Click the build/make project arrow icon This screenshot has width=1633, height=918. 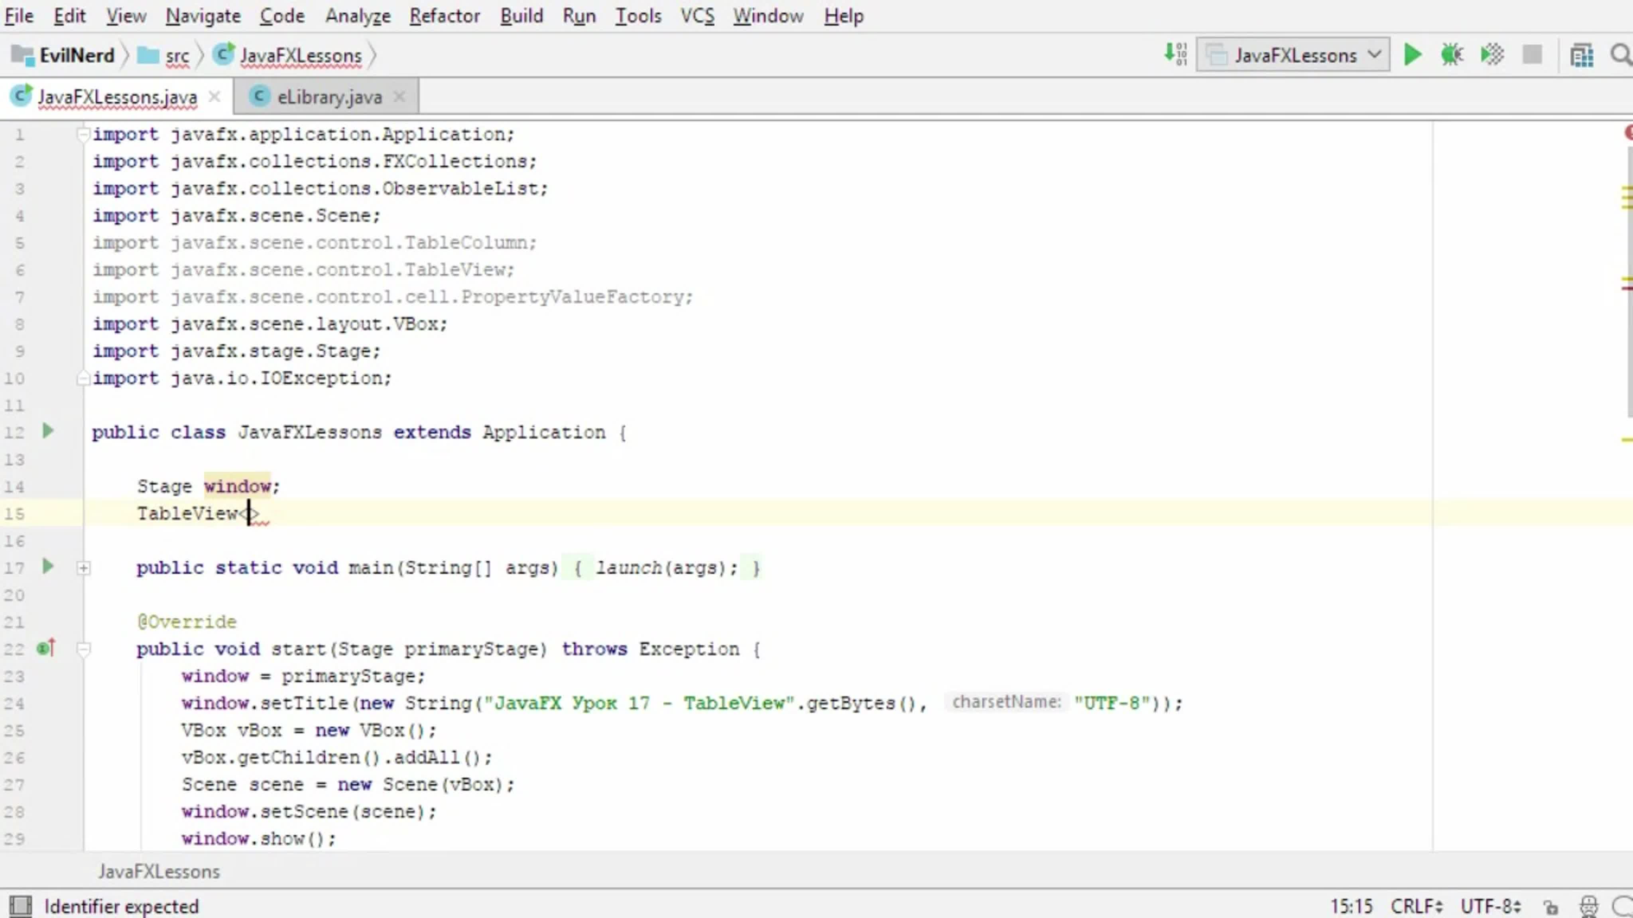1175,55
